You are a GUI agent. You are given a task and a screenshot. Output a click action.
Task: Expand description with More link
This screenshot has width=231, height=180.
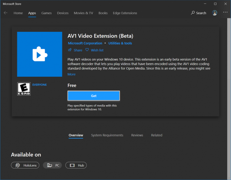pos(72,74)
